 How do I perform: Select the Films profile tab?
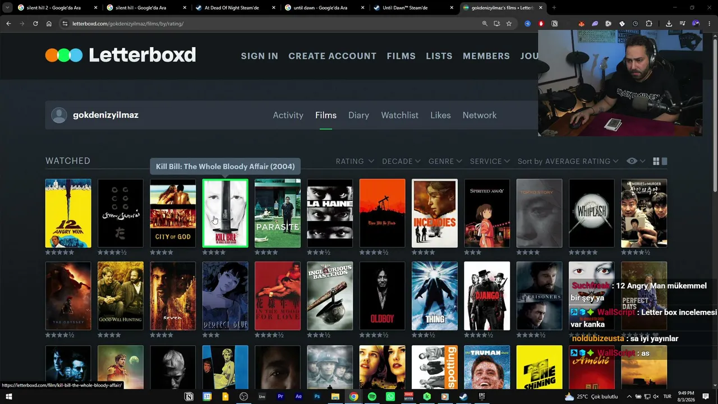[326, 115]
